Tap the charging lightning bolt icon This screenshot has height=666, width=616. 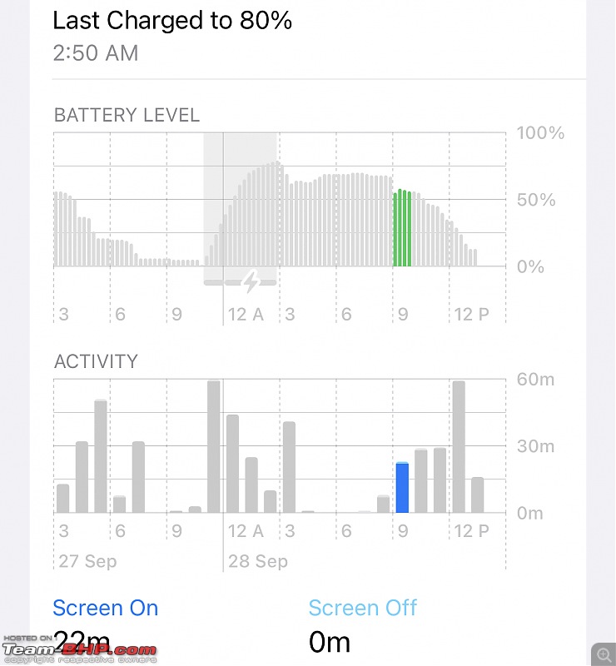[251, 281]
